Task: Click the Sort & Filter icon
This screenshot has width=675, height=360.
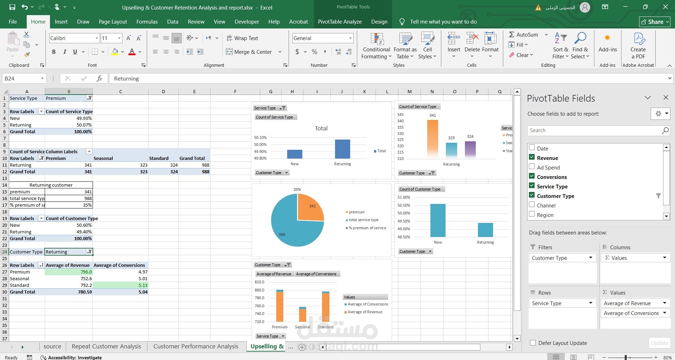Action: pos(560,39)
